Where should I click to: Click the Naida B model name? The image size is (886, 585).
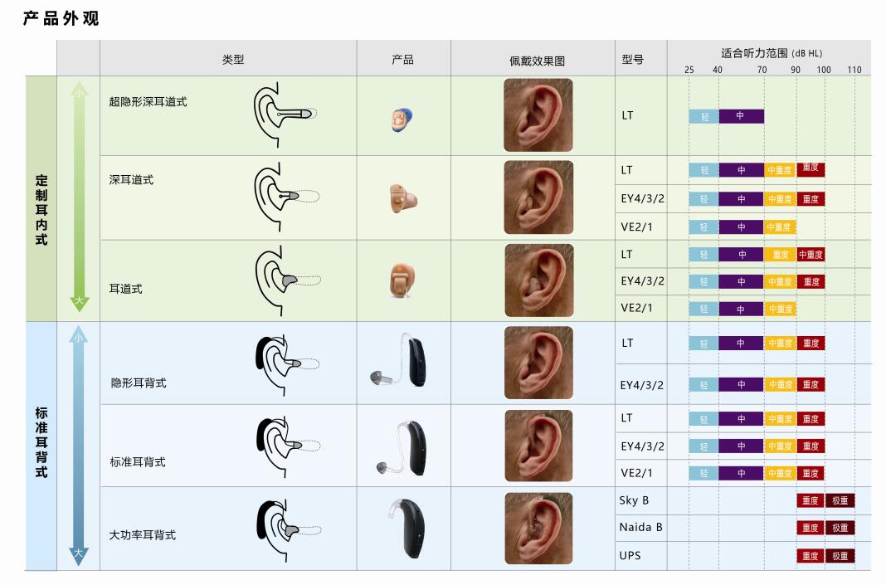click(x=640, y=528)
